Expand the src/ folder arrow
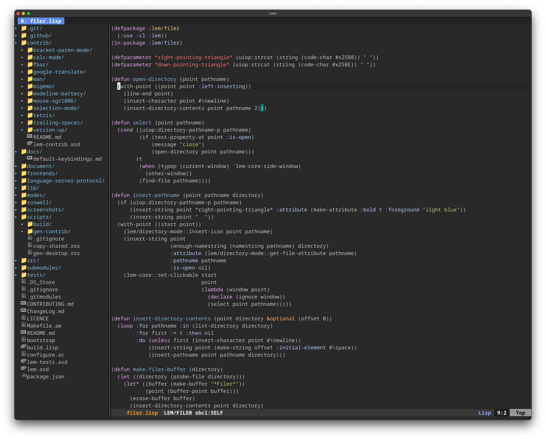Viewport: 546px width, 439px height. point(16,260)
